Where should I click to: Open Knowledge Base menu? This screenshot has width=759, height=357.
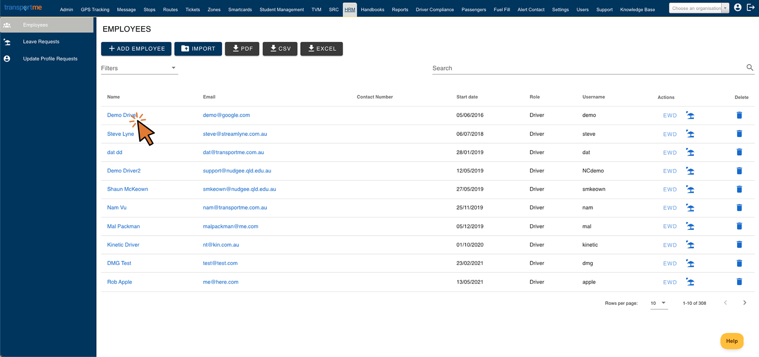[x=637, y=10]
